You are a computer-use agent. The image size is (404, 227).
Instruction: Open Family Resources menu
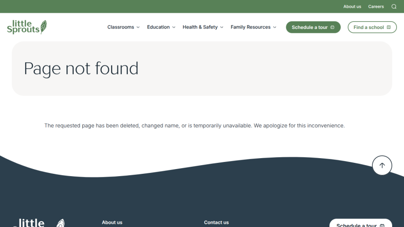(250, 27)
